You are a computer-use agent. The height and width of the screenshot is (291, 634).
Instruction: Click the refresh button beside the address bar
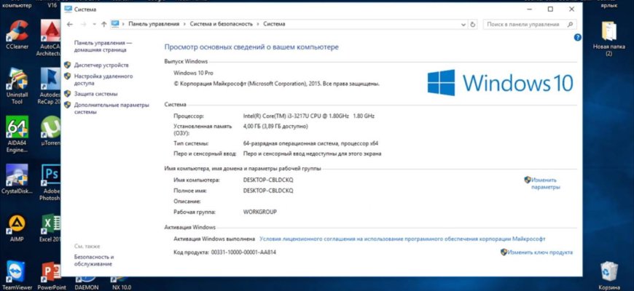[474, 24]
